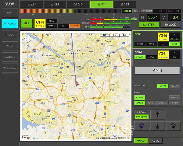The height and width of the screenshot is (146, 183).
Task: Toggle rotator REMOTE indicator
Action: point(140,103)
